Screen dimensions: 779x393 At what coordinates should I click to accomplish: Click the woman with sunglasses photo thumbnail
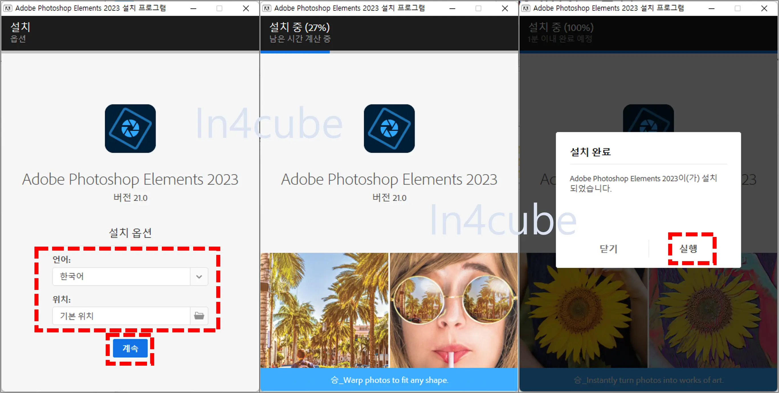pos(454,310)
